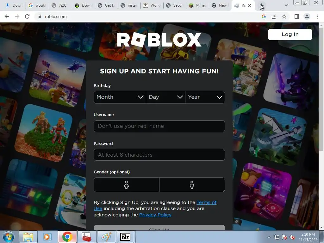
Task: Expand the tab search chevron
Action: pyautogui.click(x=286, y=5)
